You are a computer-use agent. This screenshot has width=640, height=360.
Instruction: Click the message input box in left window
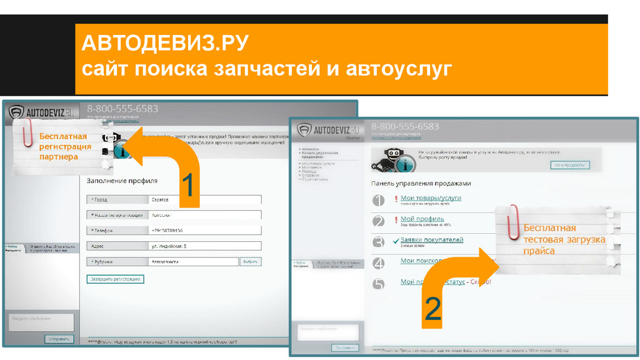41,322
